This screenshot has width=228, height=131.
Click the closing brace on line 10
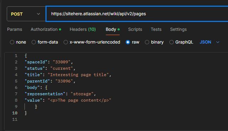tap(26, 113)
